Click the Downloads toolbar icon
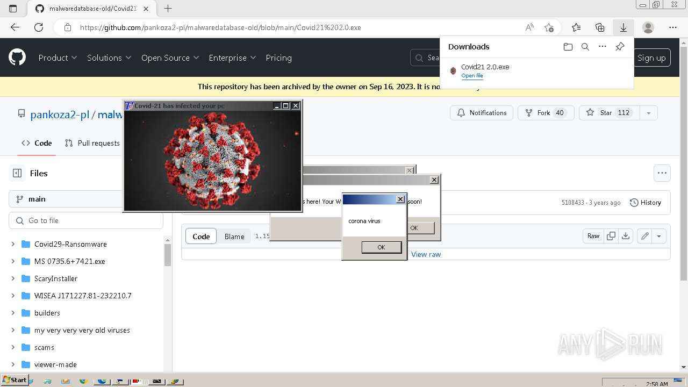Screen dimensions: 688x387 point(623,27)
